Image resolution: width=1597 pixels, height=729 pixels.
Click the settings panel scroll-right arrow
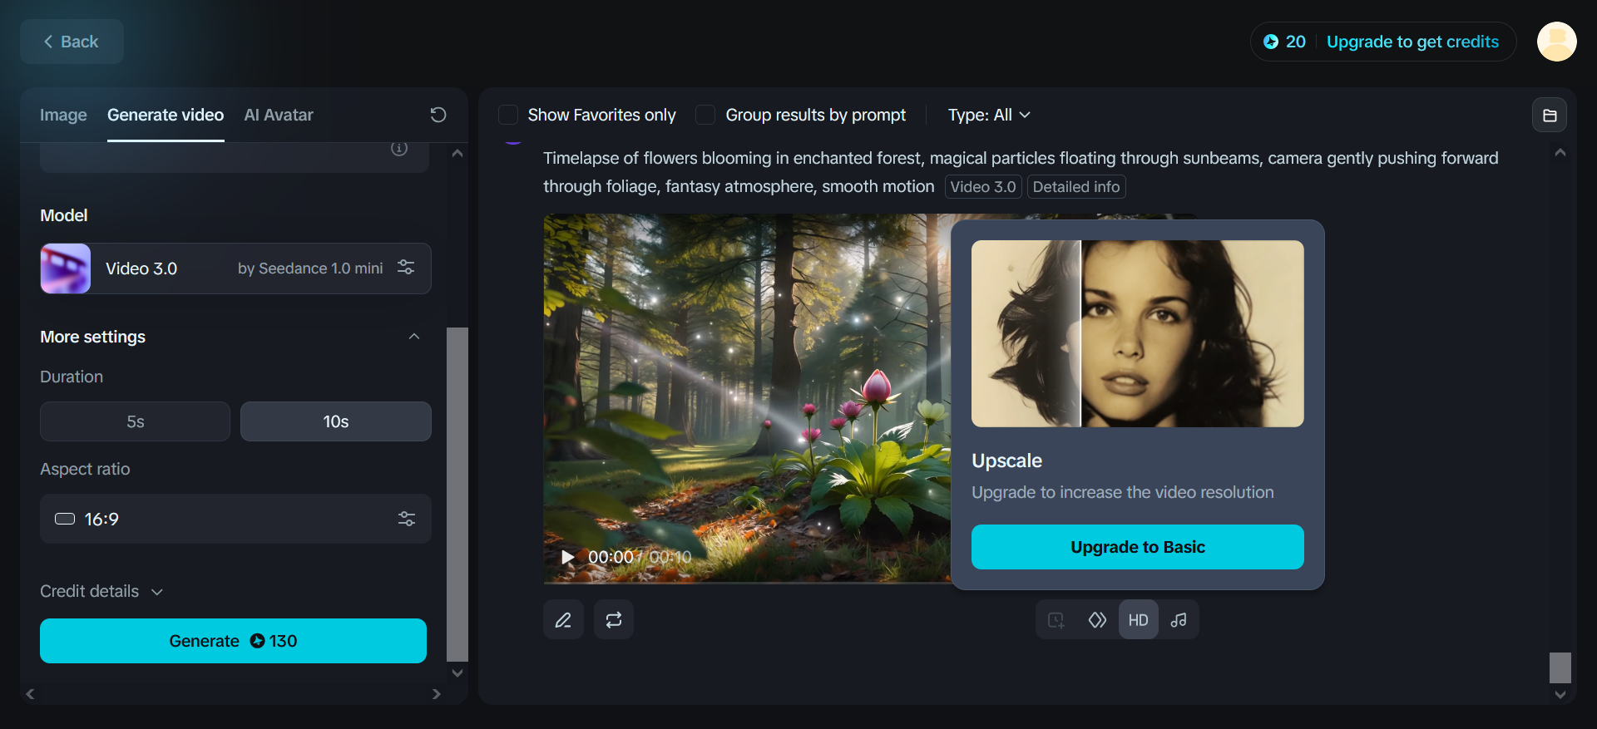[x=437, y=694]
